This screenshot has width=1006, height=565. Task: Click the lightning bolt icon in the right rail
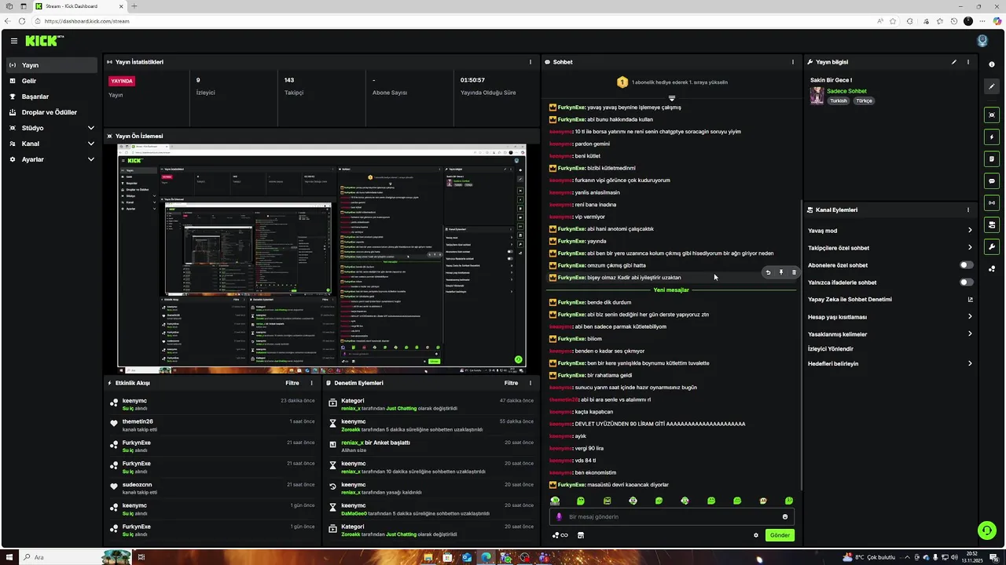(x=992, y=137)
